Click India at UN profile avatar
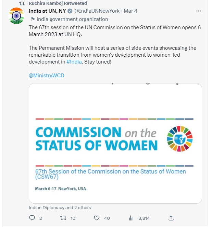Viewport: 212px width, 227px height. click(16, 16)
